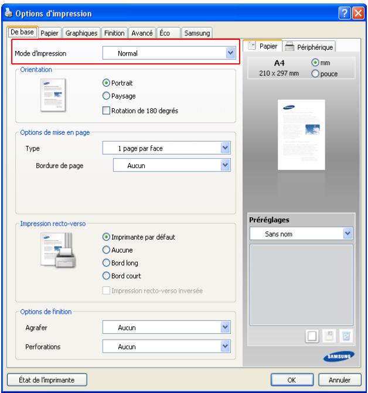Switch to the top-row Papier tab

click(49, 33)
